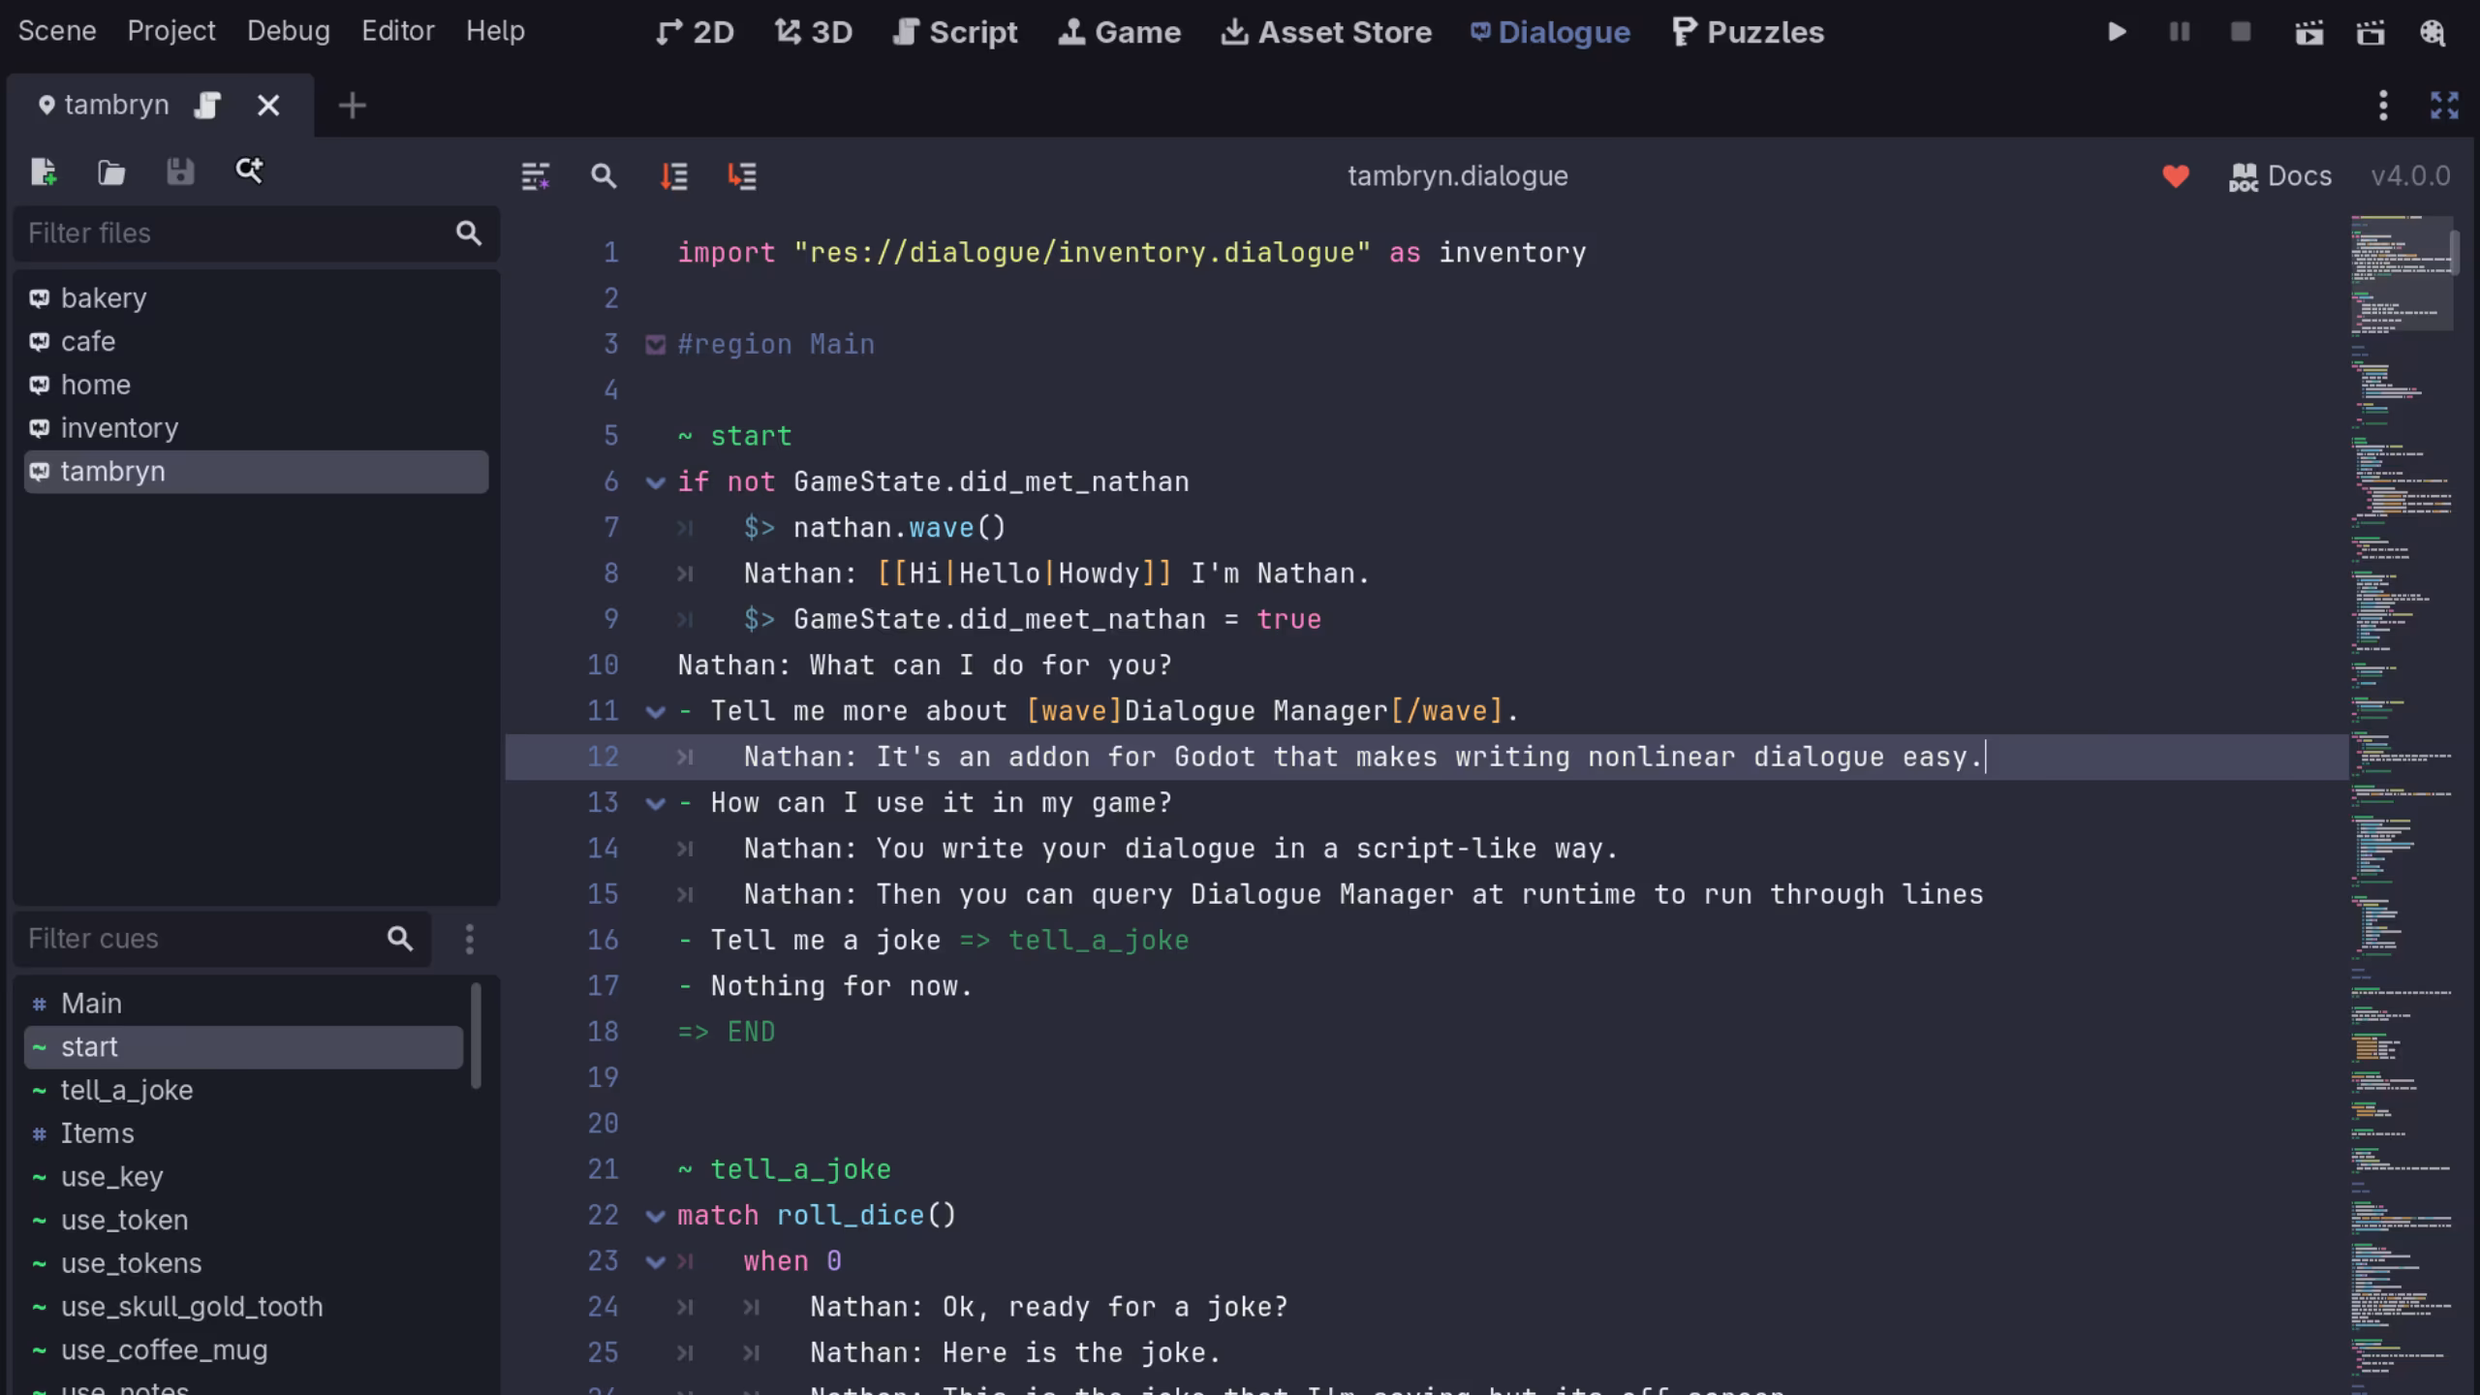Open a dialogue file via folder icon

click(111, 172)
